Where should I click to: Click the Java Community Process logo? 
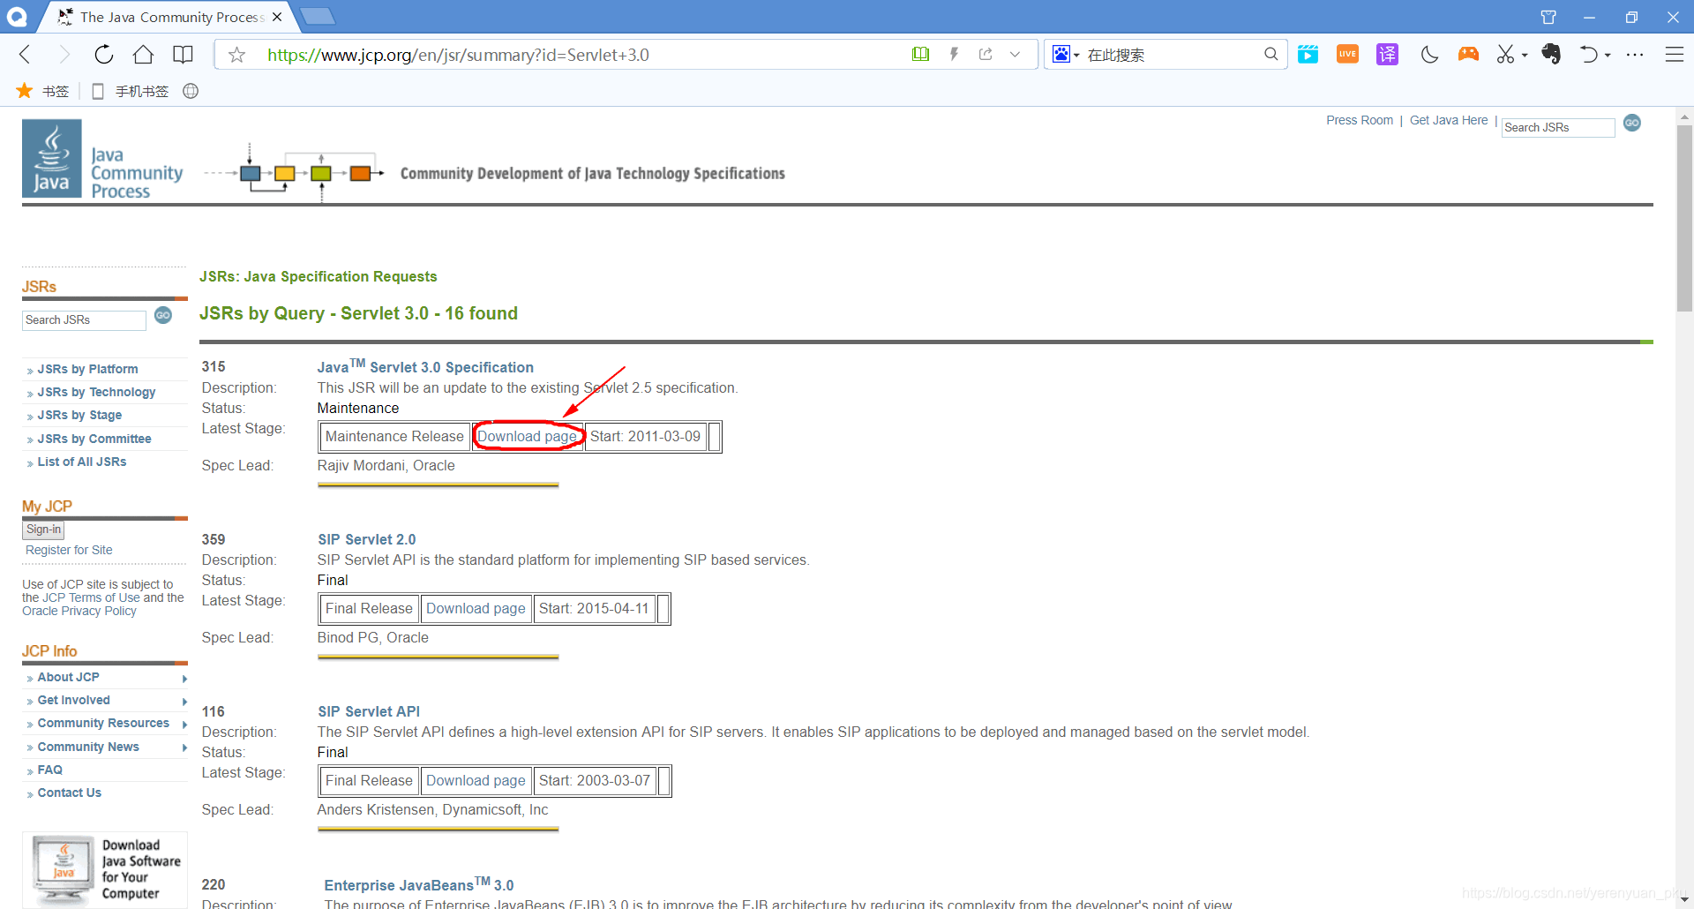point(103,159)
